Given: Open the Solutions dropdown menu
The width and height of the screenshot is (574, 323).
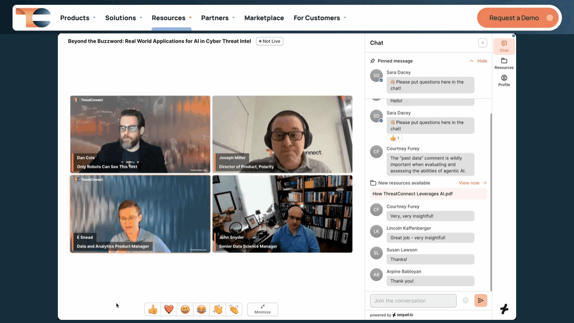Looking at the screenshot, I should [x=124, y=18].
